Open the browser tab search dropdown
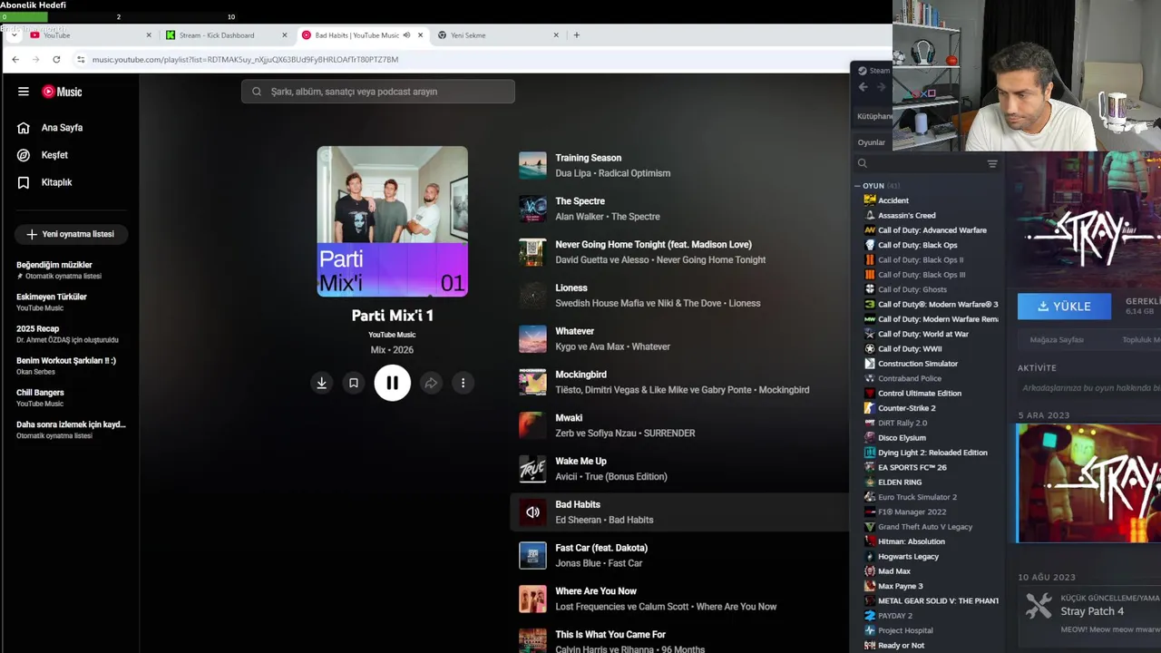Image resolution: width=1161 pixels, height=653 pixels. pos(14,35)
